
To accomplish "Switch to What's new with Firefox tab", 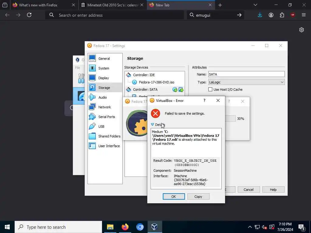I will (44, 5).
